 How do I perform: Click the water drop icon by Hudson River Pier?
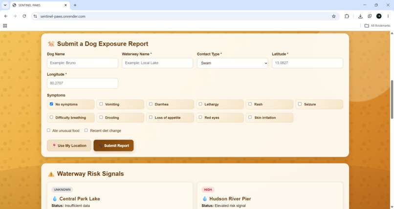(205, 199)
